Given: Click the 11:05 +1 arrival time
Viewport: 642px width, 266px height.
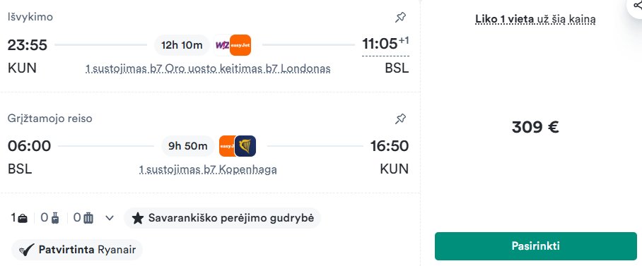Looking at the screenshot, I should tap(385, 44).
